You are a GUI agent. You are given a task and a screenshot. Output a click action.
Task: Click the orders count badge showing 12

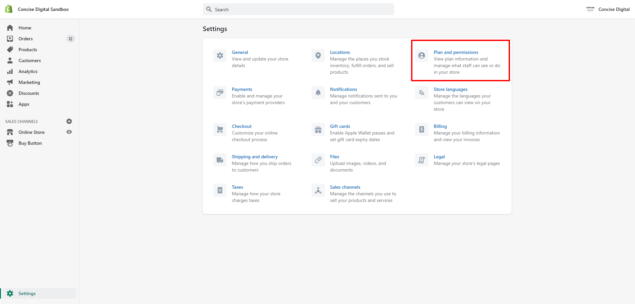click(x=70, y=39)
